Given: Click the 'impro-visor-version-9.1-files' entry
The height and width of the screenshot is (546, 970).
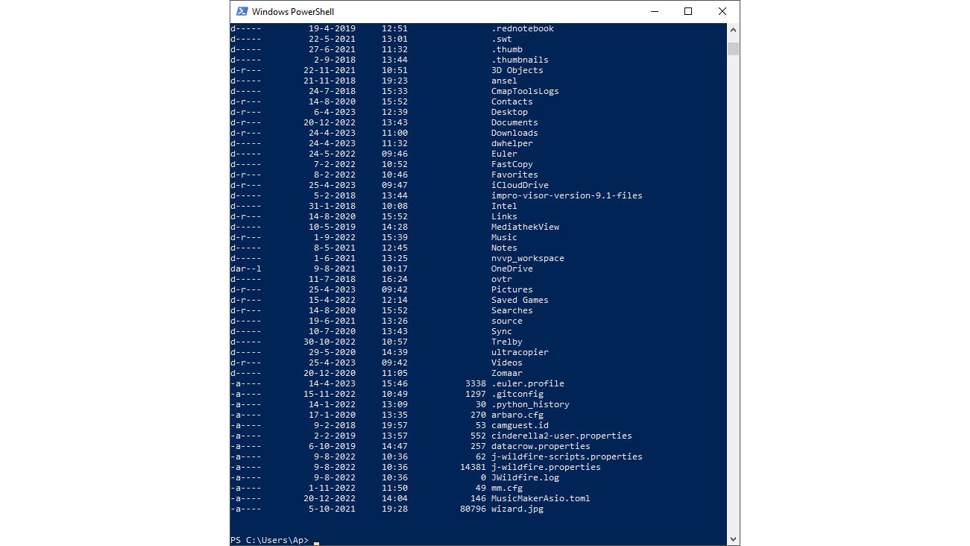Looking at the screenshot, I should point(567,195).
